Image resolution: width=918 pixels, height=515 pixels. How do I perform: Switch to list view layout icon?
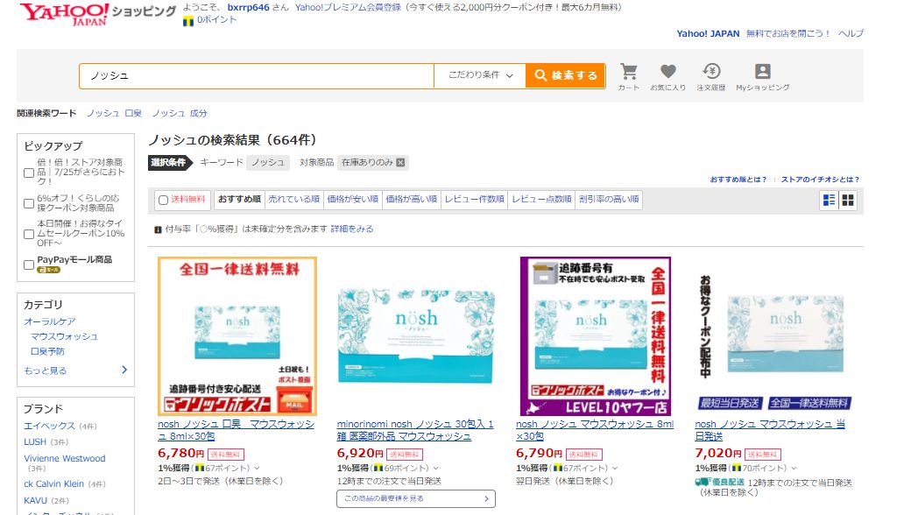tap(829, 201)
